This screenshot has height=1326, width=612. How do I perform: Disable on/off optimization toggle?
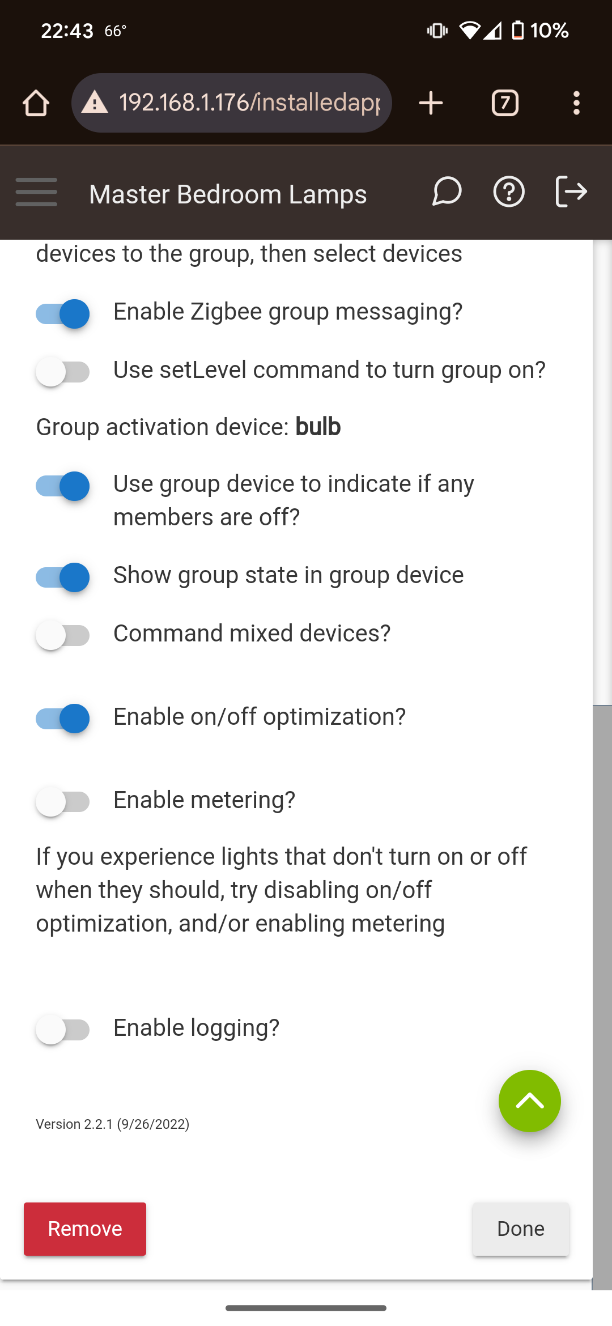click(x=62, y=719)
